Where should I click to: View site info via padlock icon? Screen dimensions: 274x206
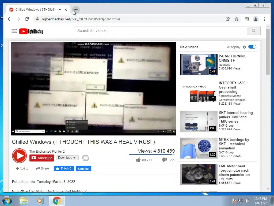click(x=37, y=19)
